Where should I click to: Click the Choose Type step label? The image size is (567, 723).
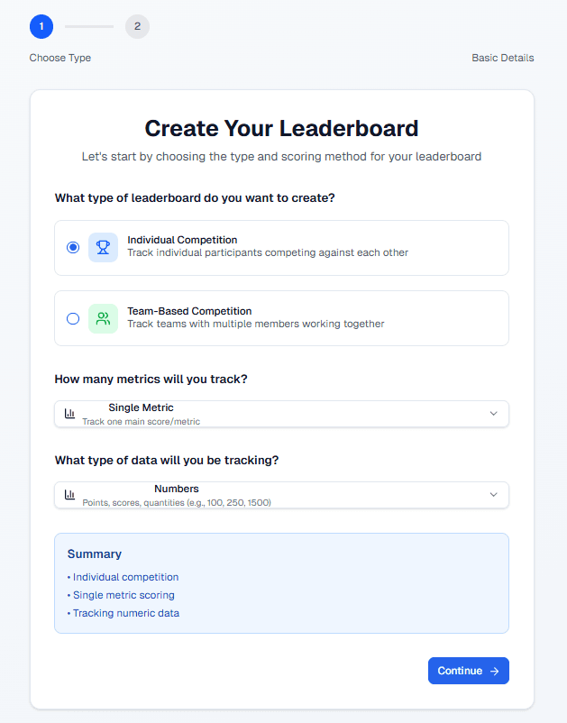pos(59,57)
